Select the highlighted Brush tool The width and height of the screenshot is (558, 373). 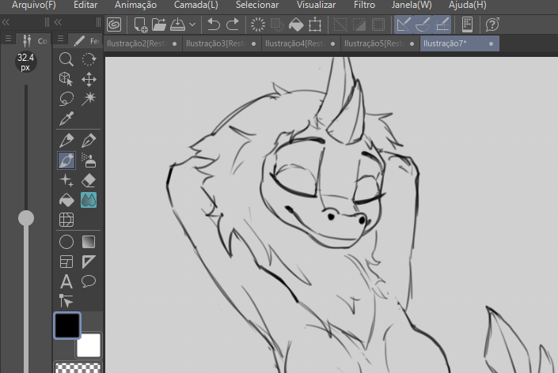[66, 160]
